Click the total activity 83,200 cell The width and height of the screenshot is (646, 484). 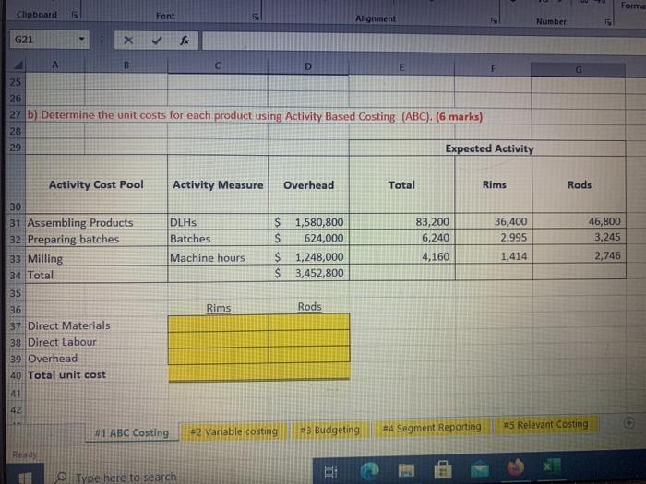click(402, 221)
